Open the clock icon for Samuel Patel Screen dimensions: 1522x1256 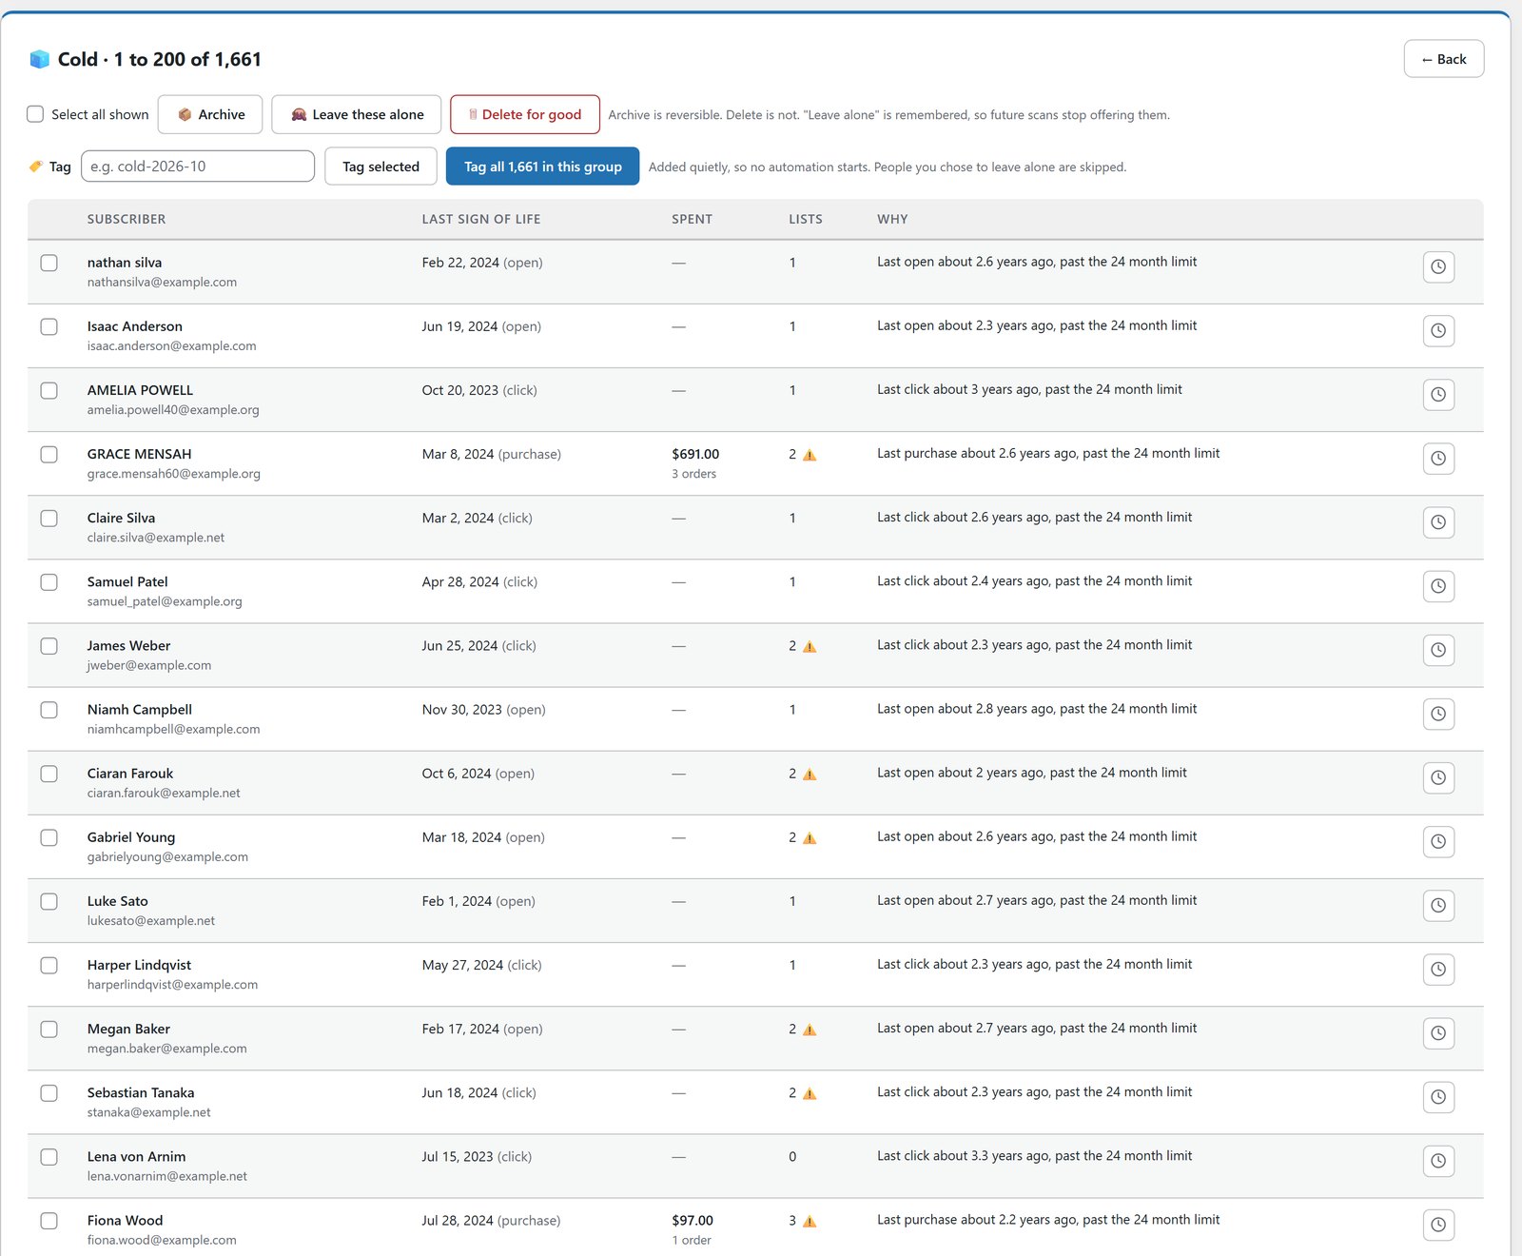(1438, 585)
